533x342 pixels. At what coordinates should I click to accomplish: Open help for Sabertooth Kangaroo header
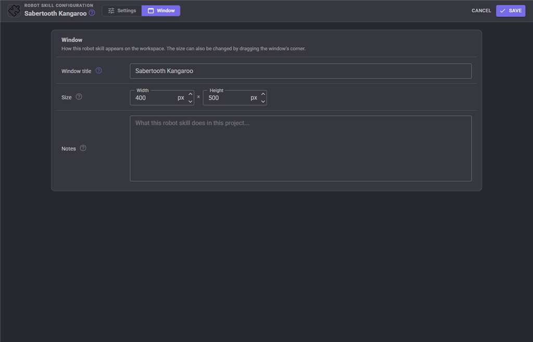(92, 13)
